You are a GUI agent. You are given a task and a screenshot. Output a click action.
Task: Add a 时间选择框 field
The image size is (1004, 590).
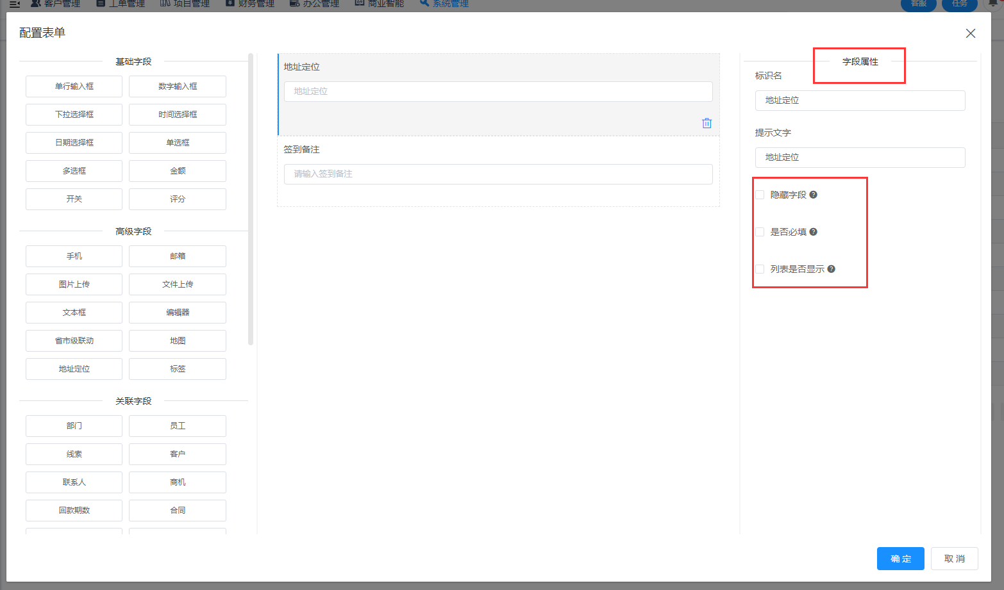coord(178,115)
